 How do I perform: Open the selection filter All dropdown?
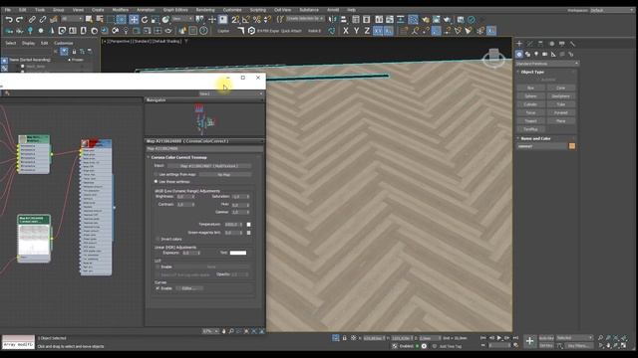[x=72, y=19]
